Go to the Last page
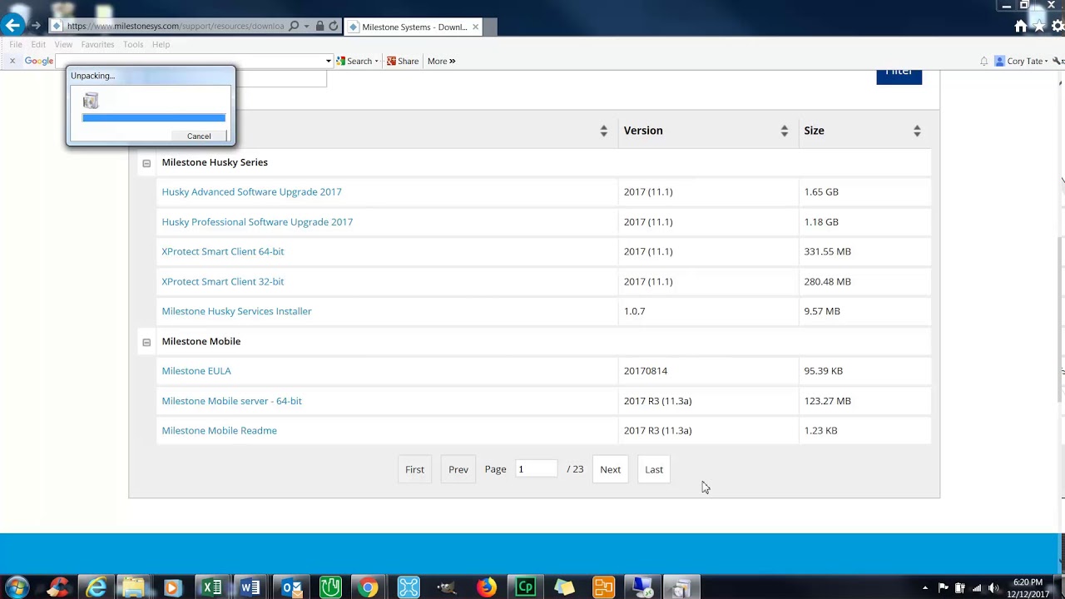 tap(654, 469)
